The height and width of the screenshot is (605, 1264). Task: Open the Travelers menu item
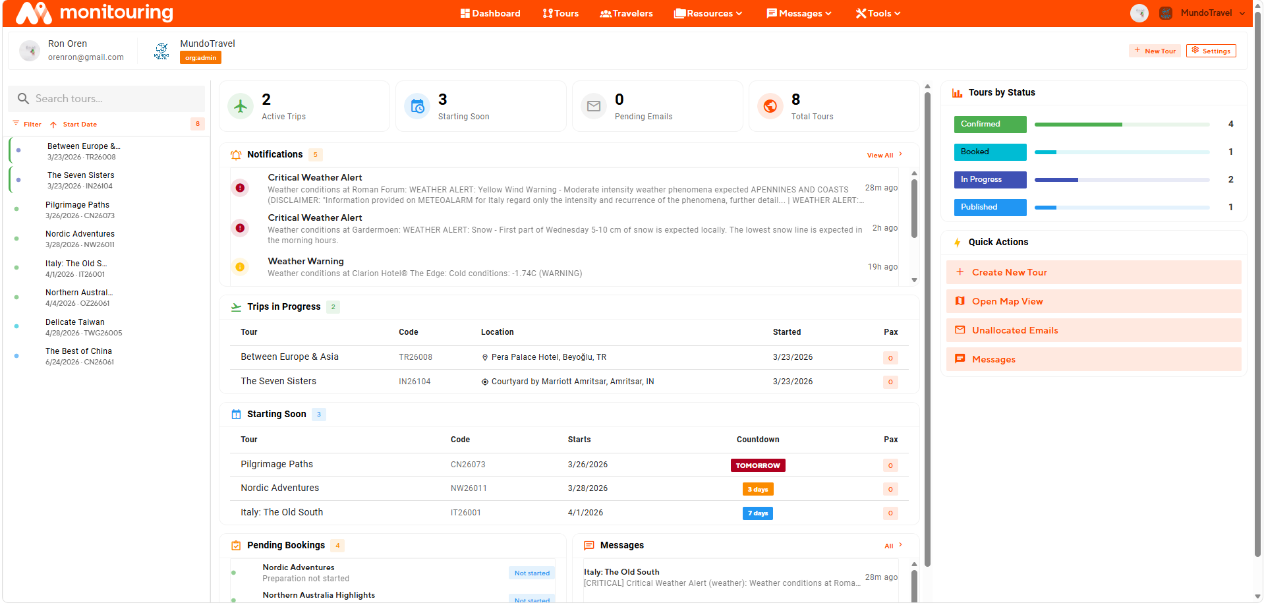pyautogui.click(x=626, y=13)
